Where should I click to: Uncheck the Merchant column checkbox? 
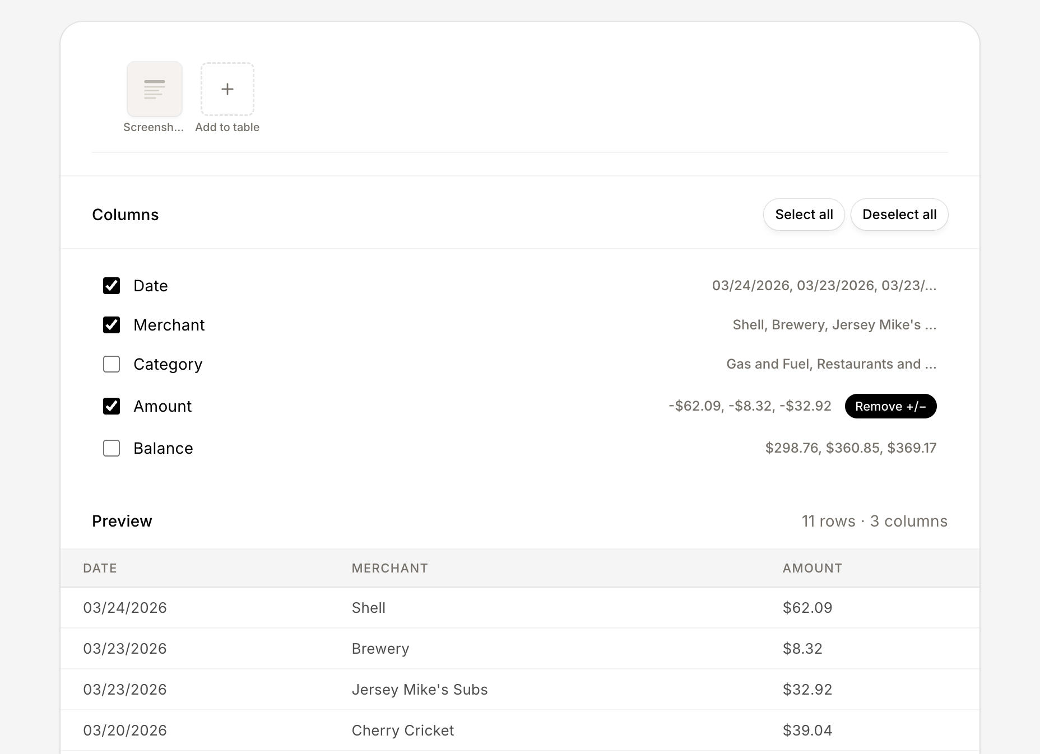tap(112, 325)
